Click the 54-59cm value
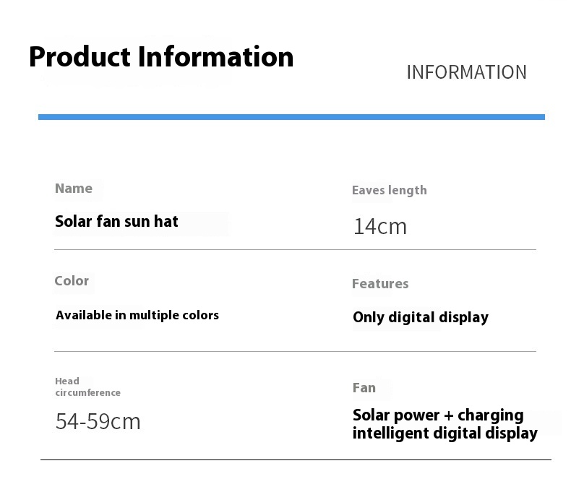Image resolution: width=571 pixels, height=492 pixels. 98,421
